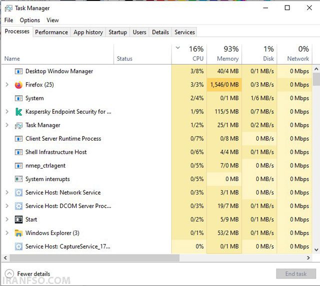Expand the Kaspersky Endpoint Security group
Screen dimensions: 320x286
point(7,111)
